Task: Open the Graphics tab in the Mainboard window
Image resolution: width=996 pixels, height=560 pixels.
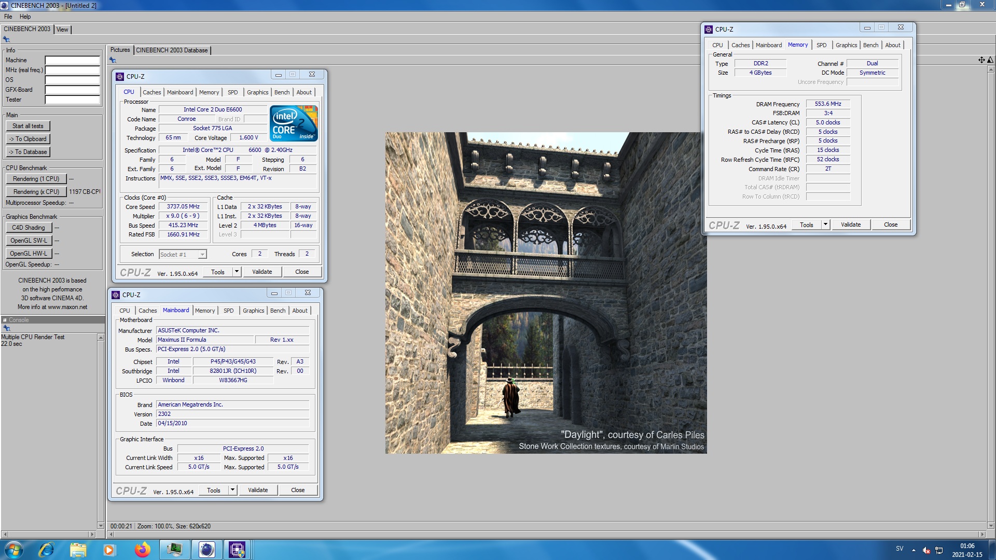Action: click(x=253, y=311)
